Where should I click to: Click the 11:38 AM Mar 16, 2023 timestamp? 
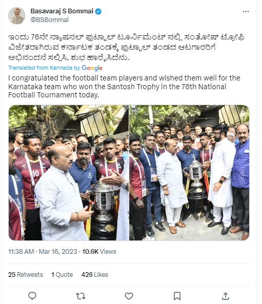43,252
